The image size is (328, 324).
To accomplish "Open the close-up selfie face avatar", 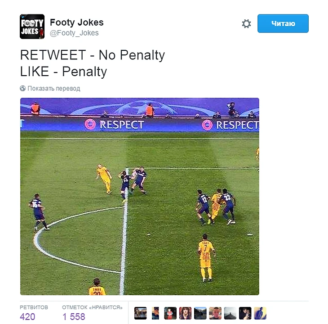I will (215, 313).
